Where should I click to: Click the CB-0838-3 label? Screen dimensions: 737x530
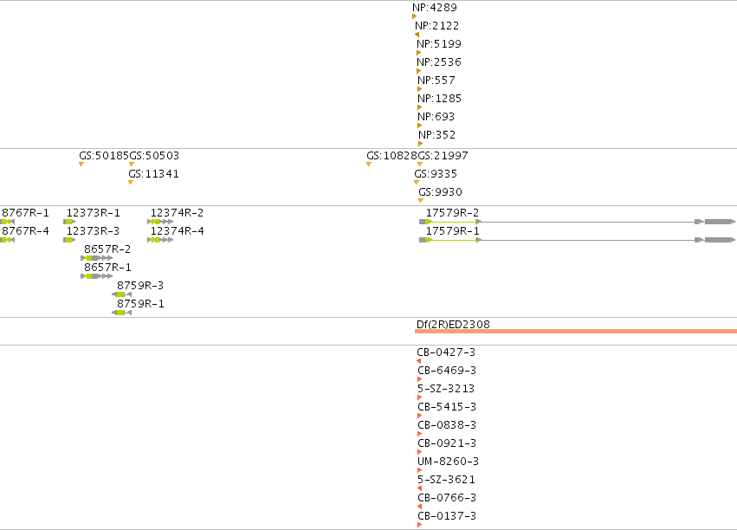447,425
